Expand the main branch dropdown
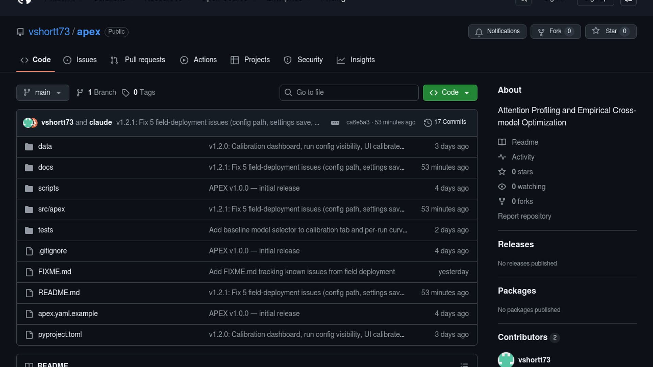This screenshot has width=653, height=367. pyautogui.click(x=43, y=92)
